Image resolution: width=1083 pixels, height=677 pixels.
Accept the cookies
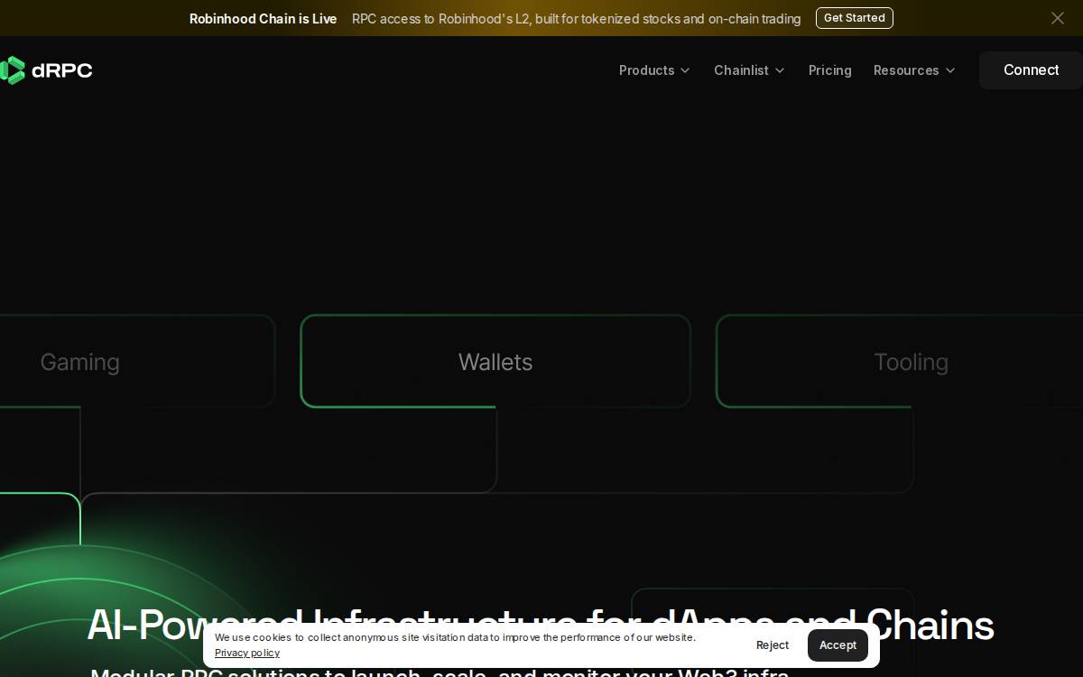(x=838, y=645)
